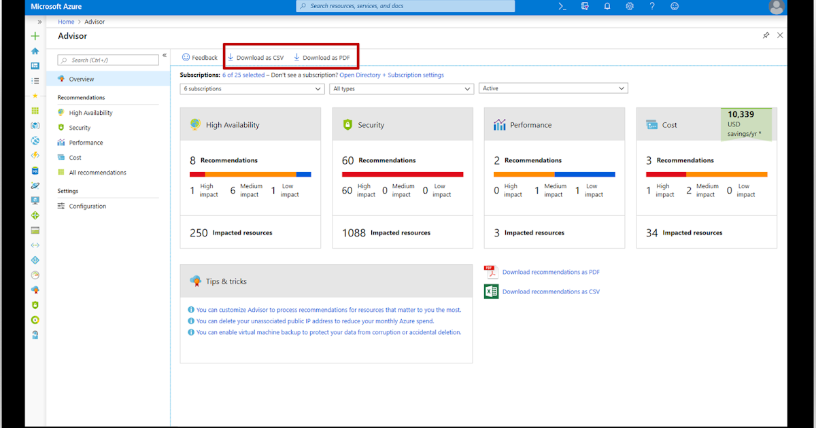This screenshot has width=816, height=428.
Task: Open the Help question mark menu
Action: [651, 6]
